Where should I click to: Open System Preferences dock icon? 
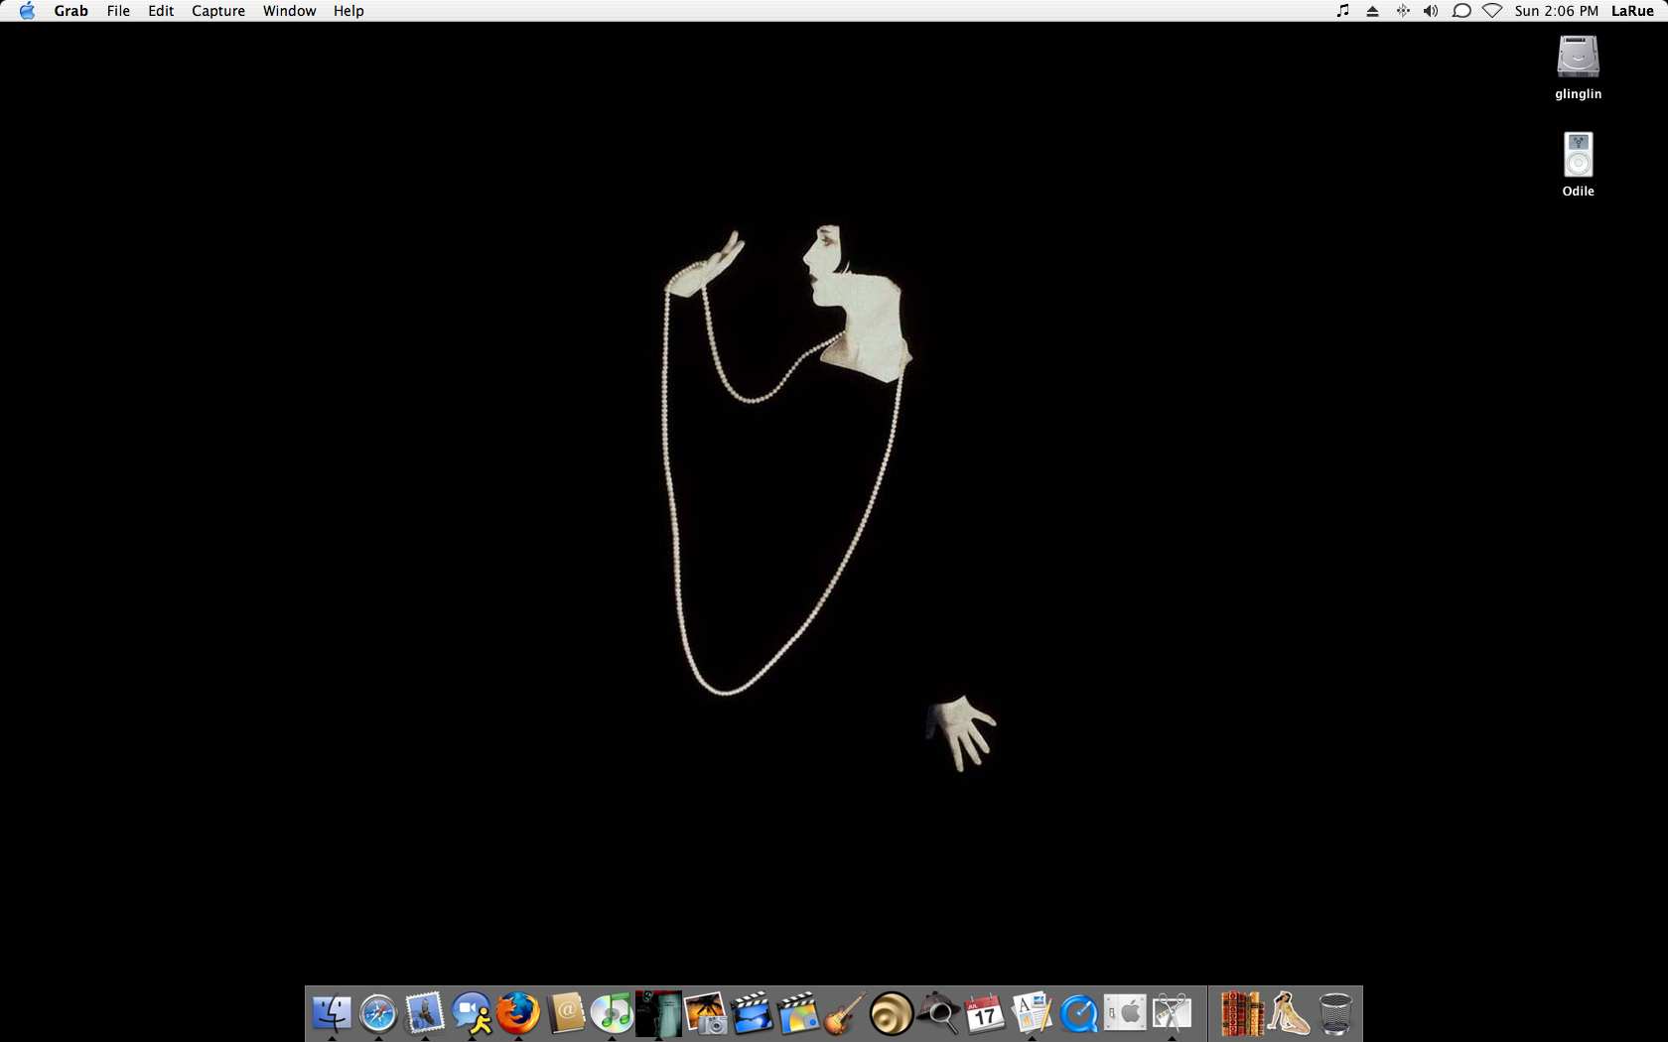click(x=1125, y=1013)
